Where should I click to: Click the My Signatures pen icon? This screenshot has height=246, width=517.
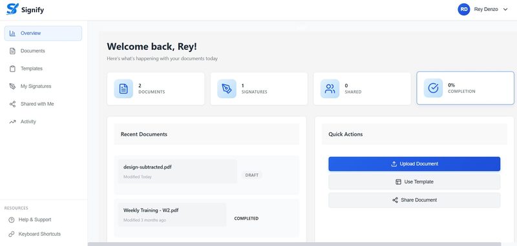click(x=12, y=87)
